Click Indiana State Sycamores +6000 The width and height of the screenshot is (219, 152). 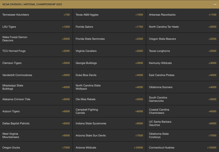(110, 123)
